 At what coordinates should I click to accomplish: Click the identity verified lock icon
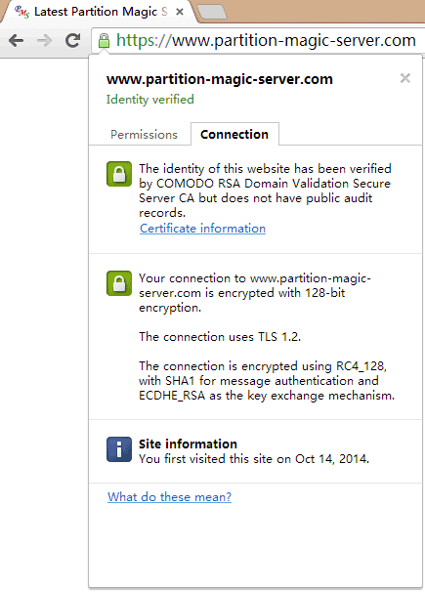pyautogui.click(x=119, y=174)
